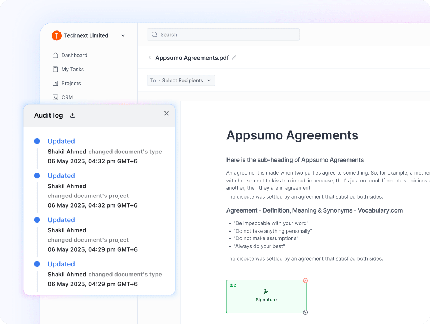The image size is (430, 324).
Task: Close the Audit log panel
Action: [x=167, y=113]
